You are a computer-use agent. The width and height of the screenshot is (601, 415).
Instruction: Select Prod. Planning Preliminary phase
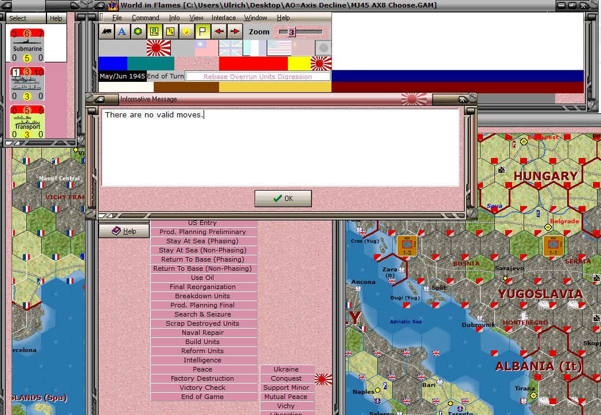click(203, 232)
